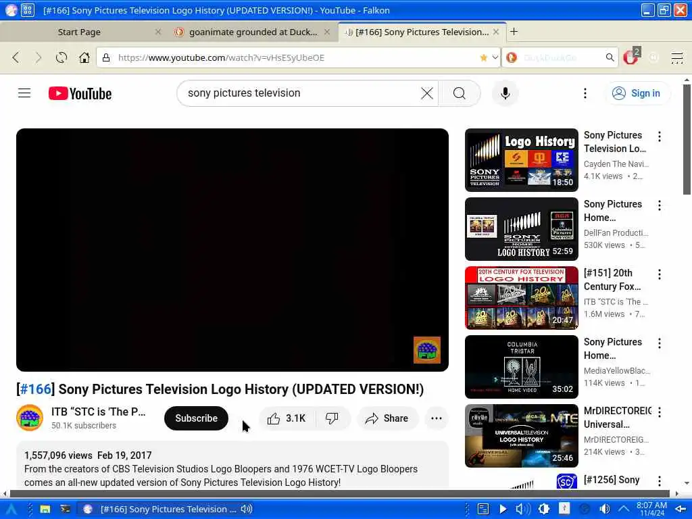692x519 pixels.
Task: Start voice search with microphone
Action: [505, 93]
